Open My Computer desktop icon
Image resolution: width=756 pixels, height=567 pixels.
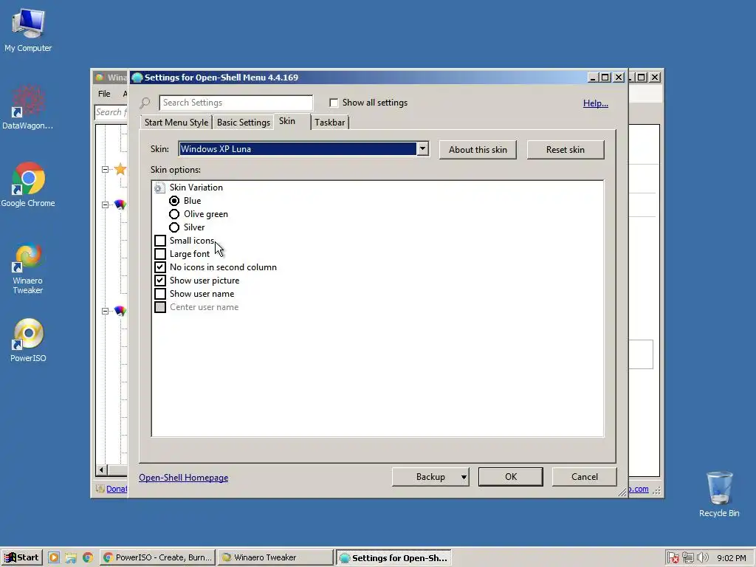[x=28, y=30]
